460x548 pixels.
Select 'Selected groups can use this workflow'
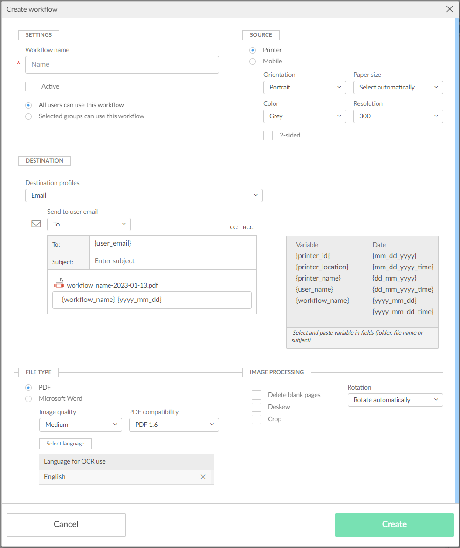point(29,116)
